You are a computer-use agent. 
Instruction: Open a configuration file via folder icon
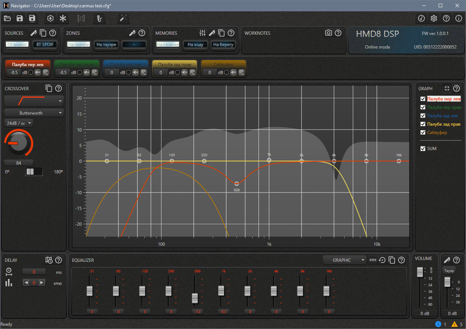click(x=8, y=18)
